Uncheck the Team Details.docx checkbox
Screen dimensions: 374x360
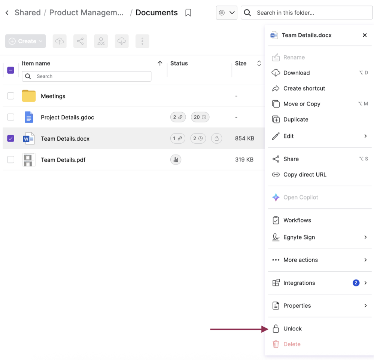pos(11,138)
